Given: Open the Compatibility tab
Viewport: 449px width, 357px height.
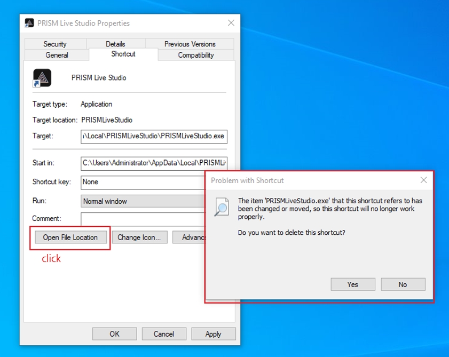Looking at the screenshot, I should pos(195,55).
